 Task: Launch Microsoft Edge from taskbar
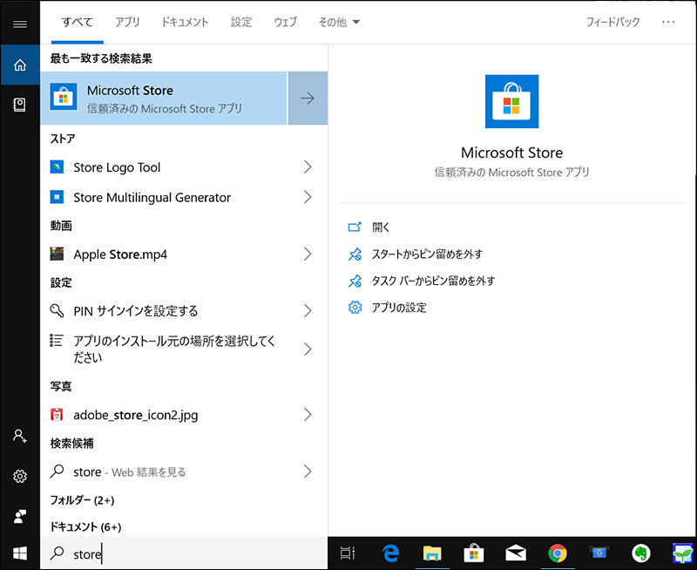click(390, 553)
